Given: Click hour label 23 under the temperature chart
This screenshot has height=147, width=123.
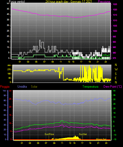Looking at the screenshot, I should (106, 143).
